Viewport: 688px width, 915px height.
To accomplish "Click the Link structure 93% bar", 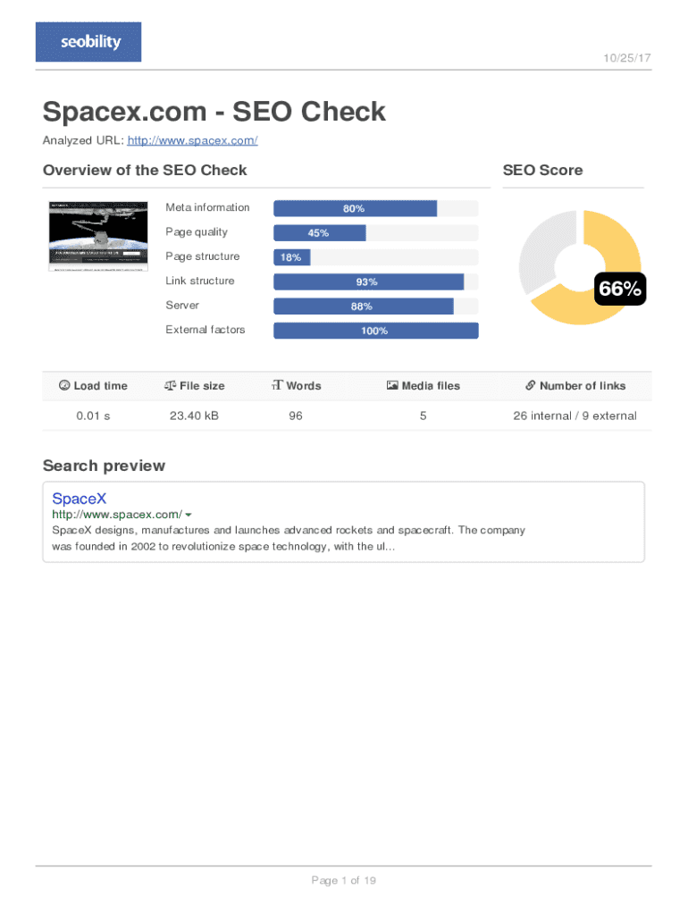I will click(x=368, y=282).
